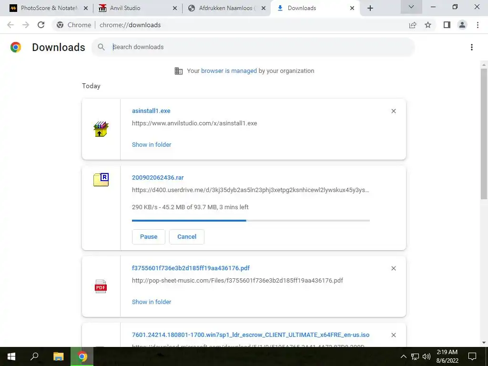488x366 pixels.
Task: Click the rar download progress bar
Action: (251, 221)
